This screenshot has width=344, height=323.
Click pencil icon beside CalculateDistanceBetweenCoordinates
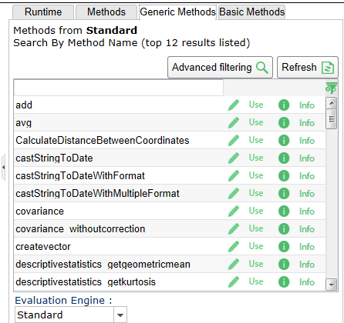(x=234, y=140)
